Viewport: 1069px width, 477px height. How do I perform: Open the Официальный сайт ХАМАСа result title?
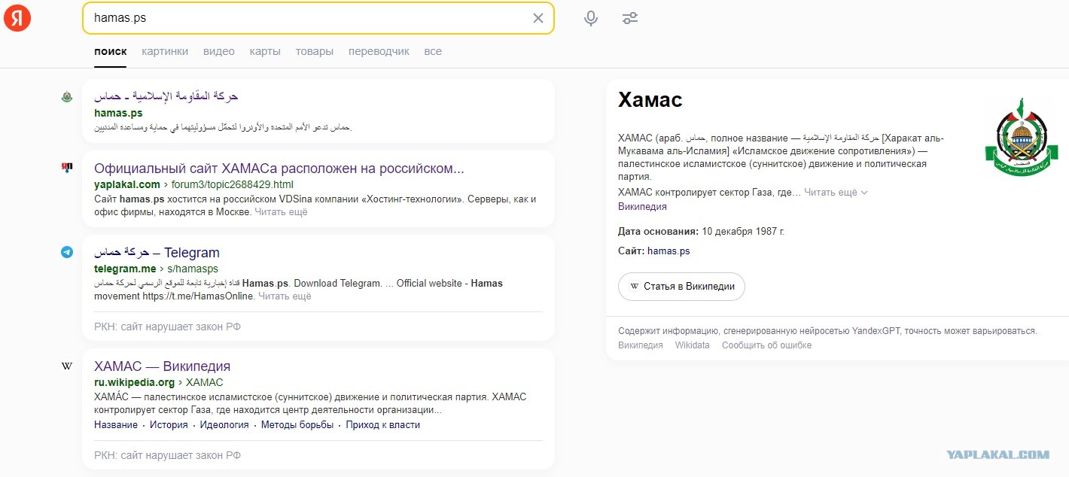point(279,169)
